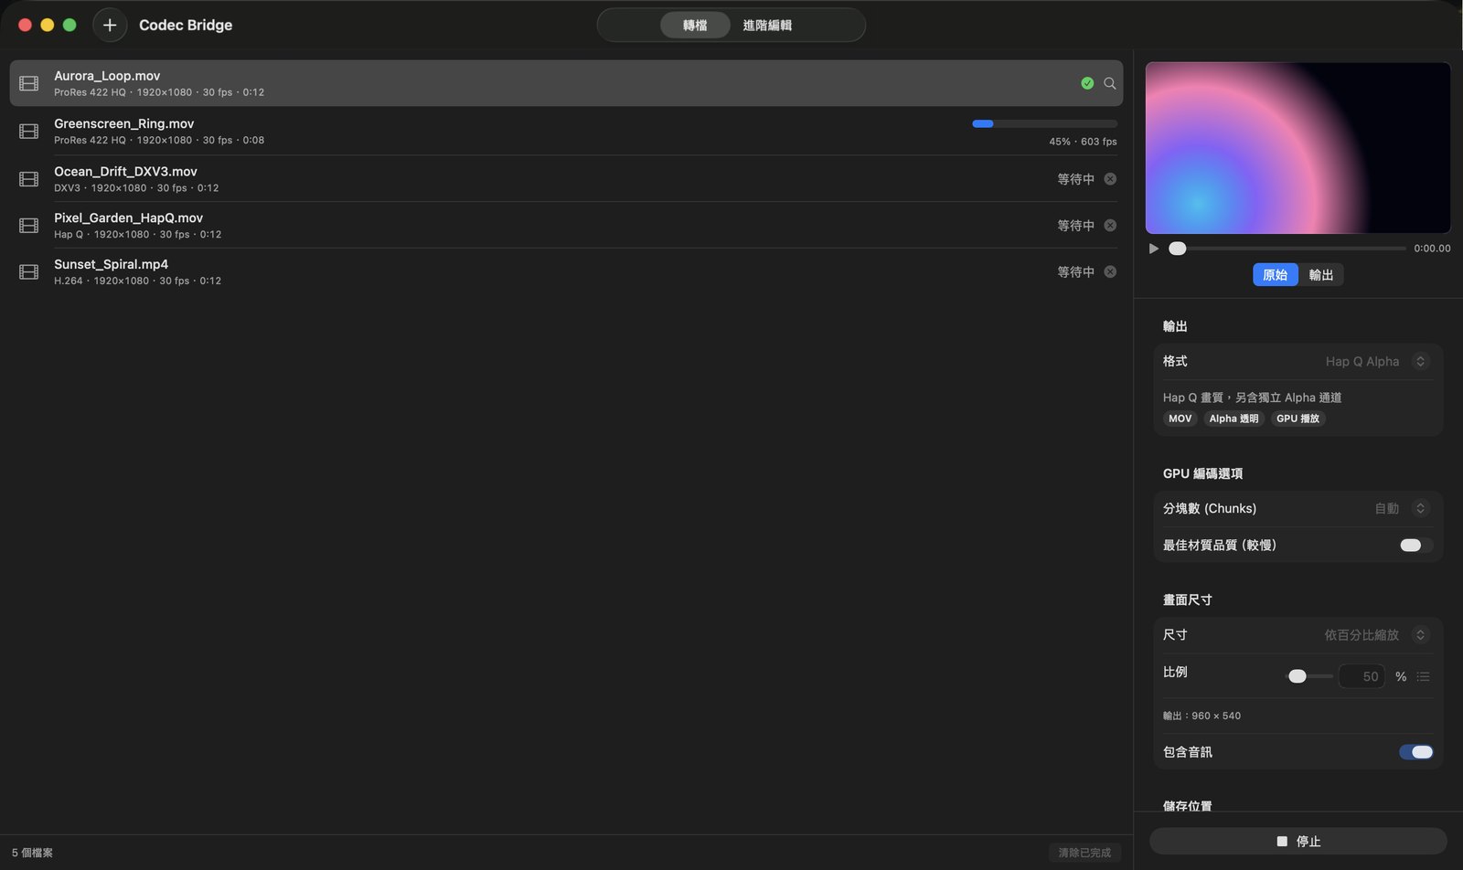Image resolution: width=1463 pixels, height=870 pixels.
Task: Click the MOV format tag
Action: click(x=1180, y=419)
